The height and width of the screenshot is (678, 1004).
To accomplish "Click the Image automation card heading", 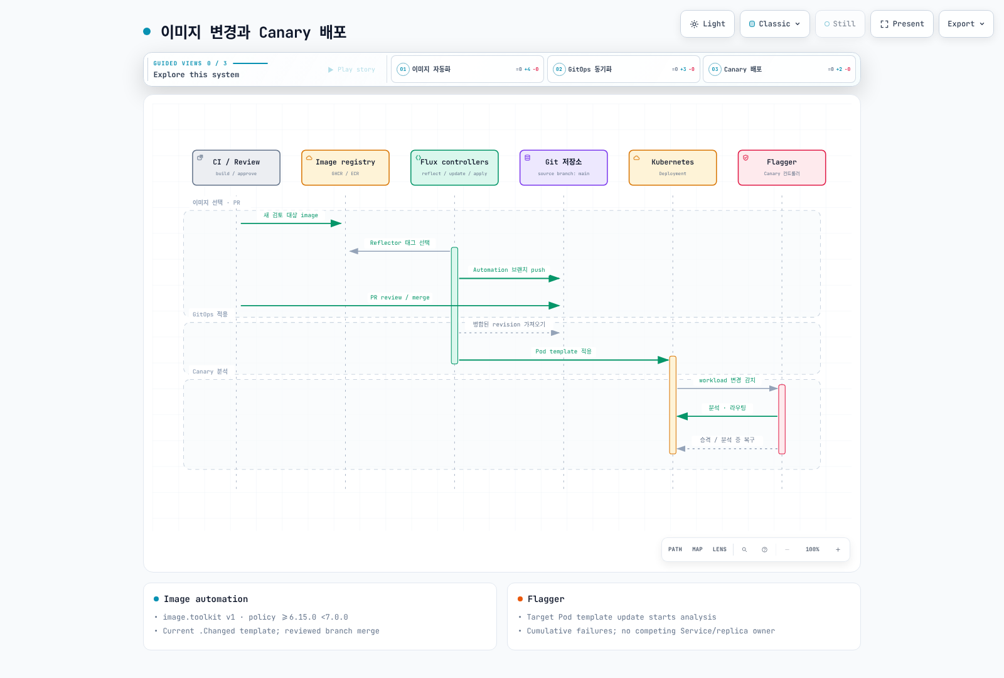I will point(206,599).
